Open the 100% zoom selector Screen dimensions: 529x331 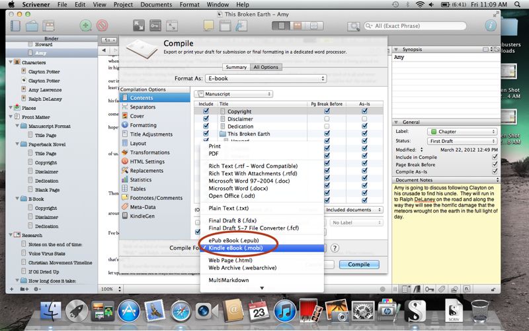pos(111,289)
